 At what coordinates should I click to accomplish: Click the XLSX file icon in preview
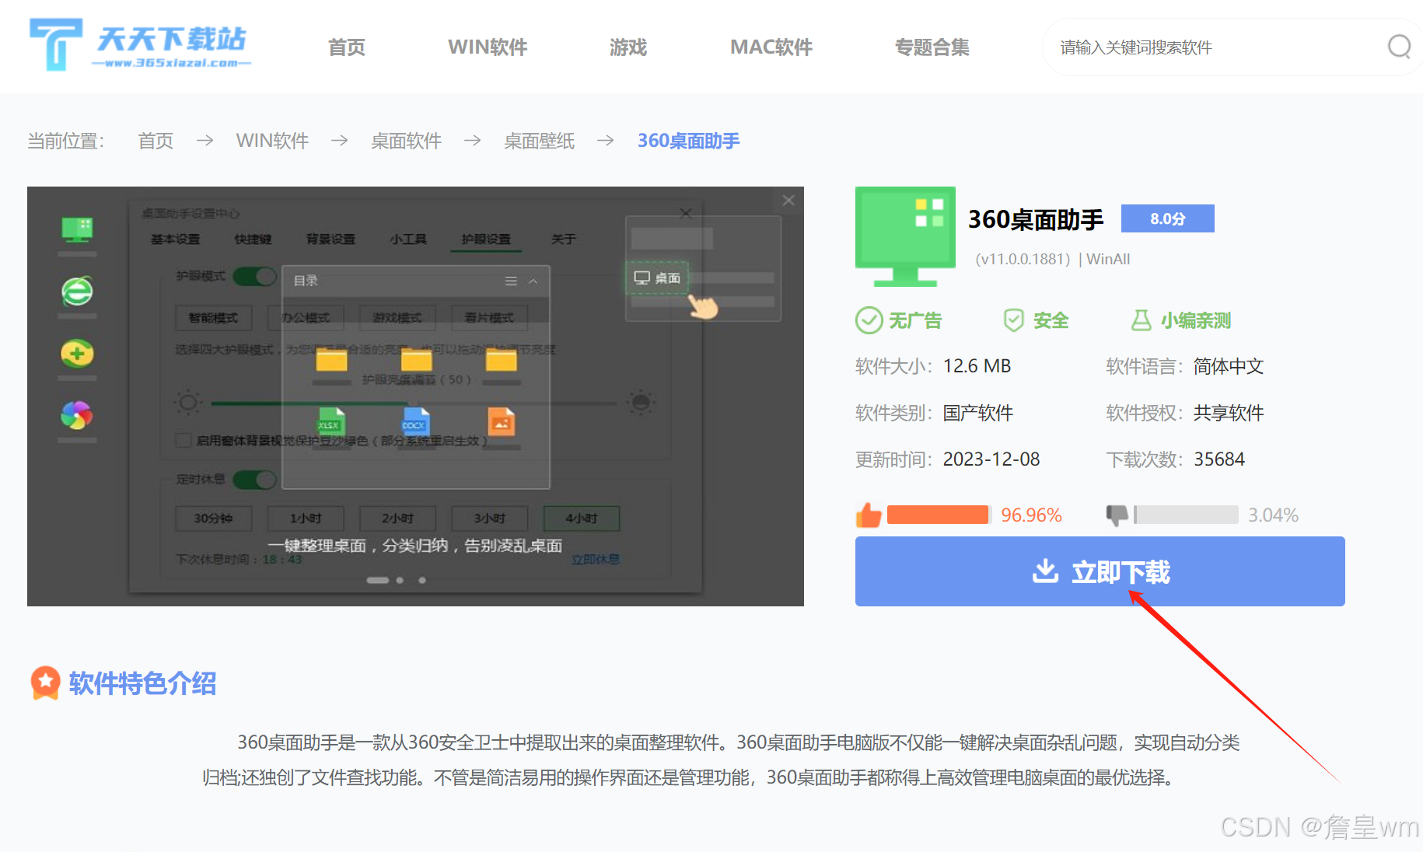click(330, 421)
